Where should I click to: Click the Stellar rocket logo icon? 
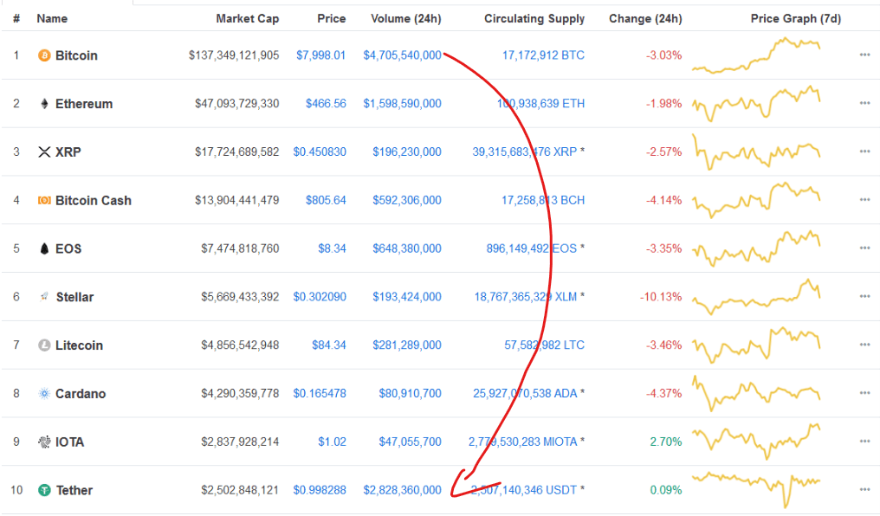(x=44, y=297)
